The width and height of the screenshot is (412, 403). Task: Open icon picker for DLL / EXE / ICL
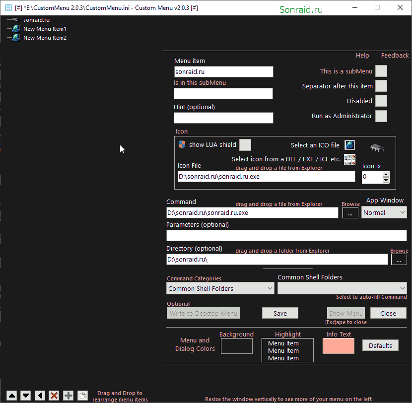350,159
